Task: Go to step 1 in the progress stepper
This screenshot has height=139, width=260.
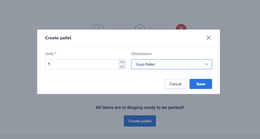Action: point(98,27)
